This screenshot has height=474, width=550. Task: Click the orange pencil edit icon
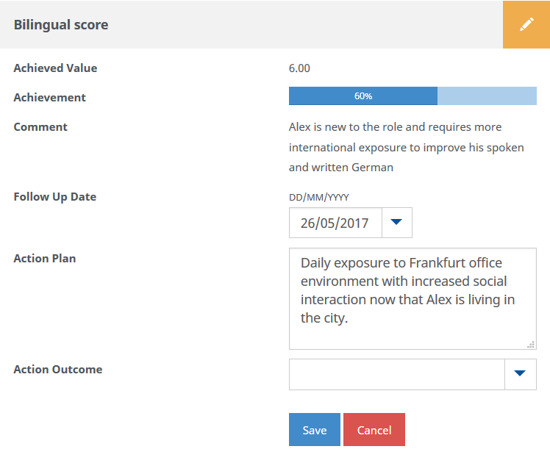pos(526,24)
